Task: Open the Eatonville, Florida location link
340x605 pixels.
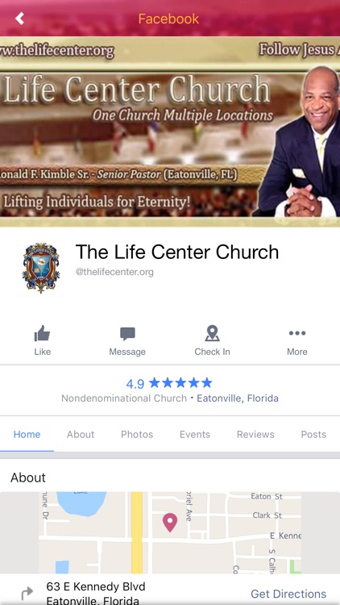Action: pyautogui.click(x=238, y=398)
